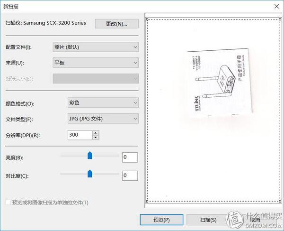The width and height of the screenshot is (284, 231).
Task: Click the 亮度 brightness slider handle
Action: [90, 156]
